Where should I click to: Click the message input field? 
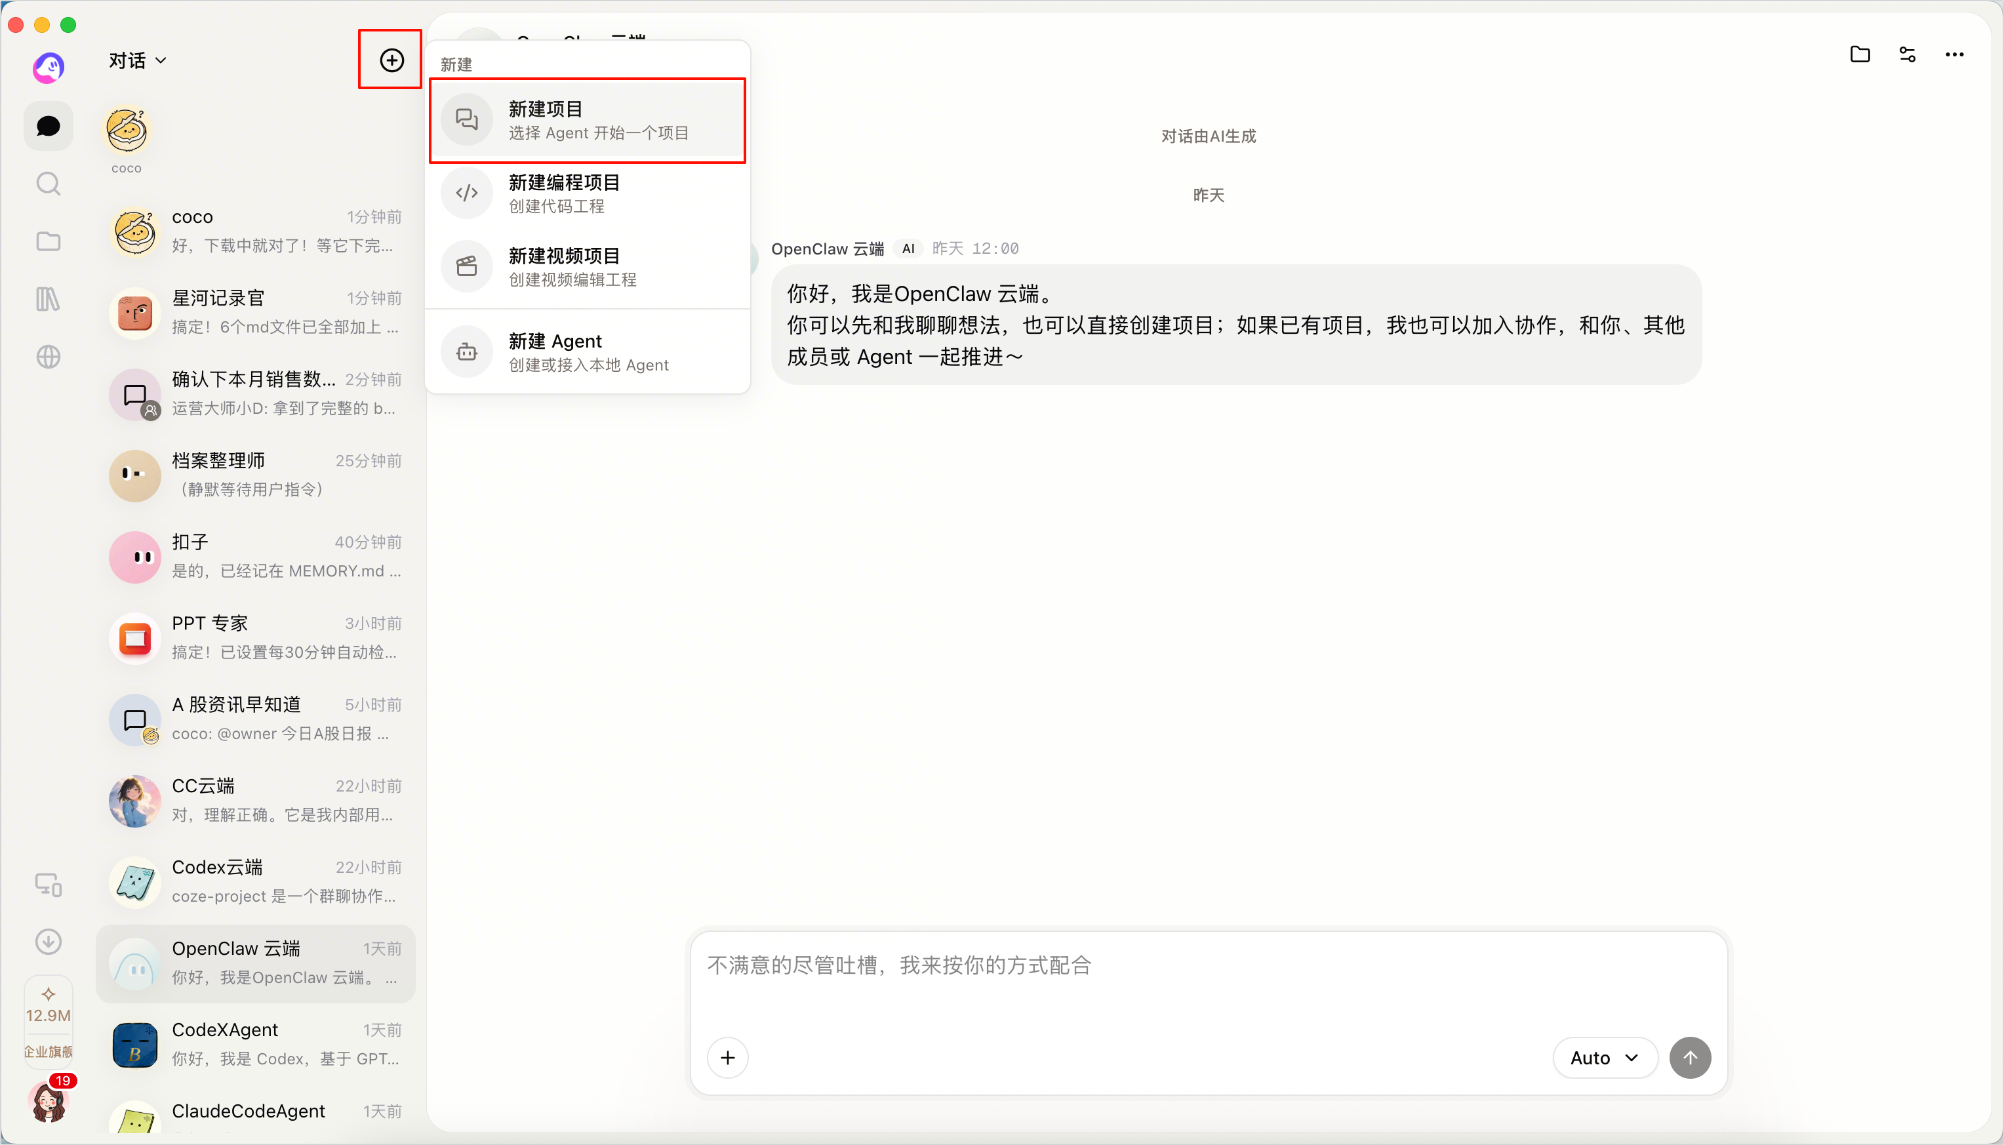[1209, 983]
